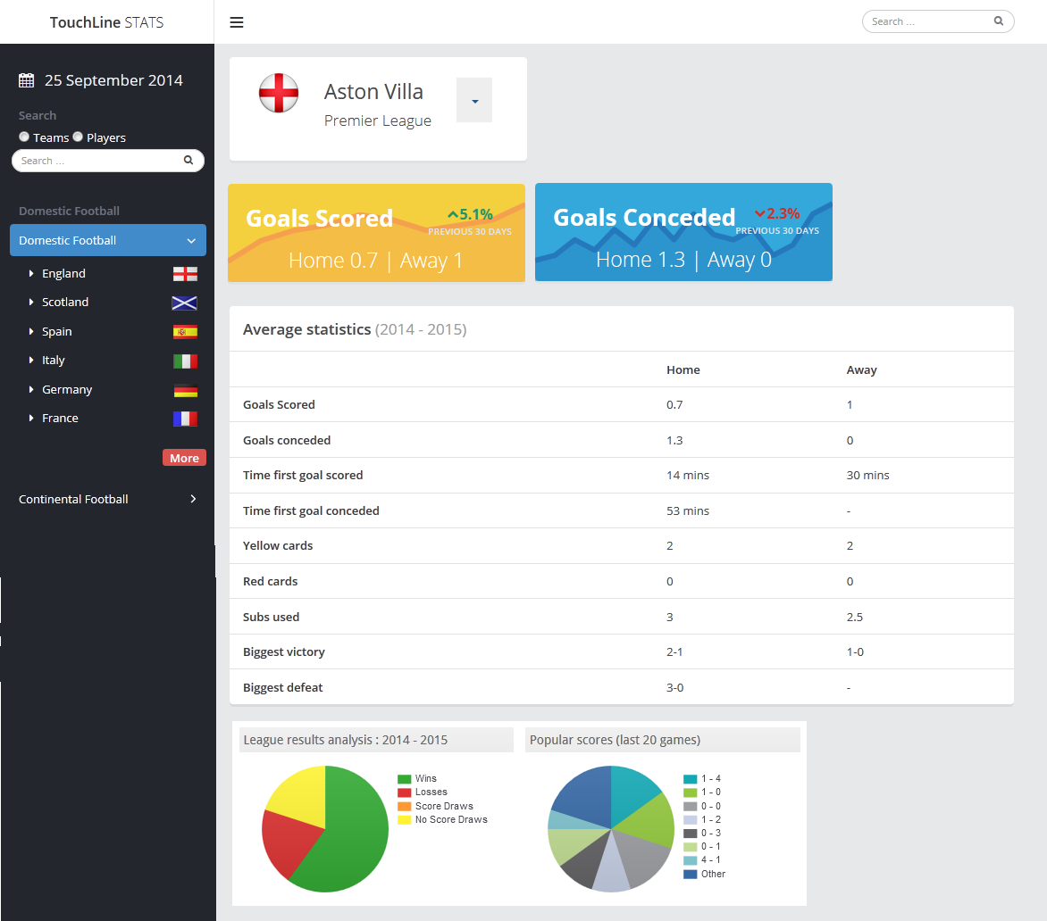Viewport: 1047px width, 921px height.
Task: Click the Goals Scored table row label
Action: click(x=279, y=405)
